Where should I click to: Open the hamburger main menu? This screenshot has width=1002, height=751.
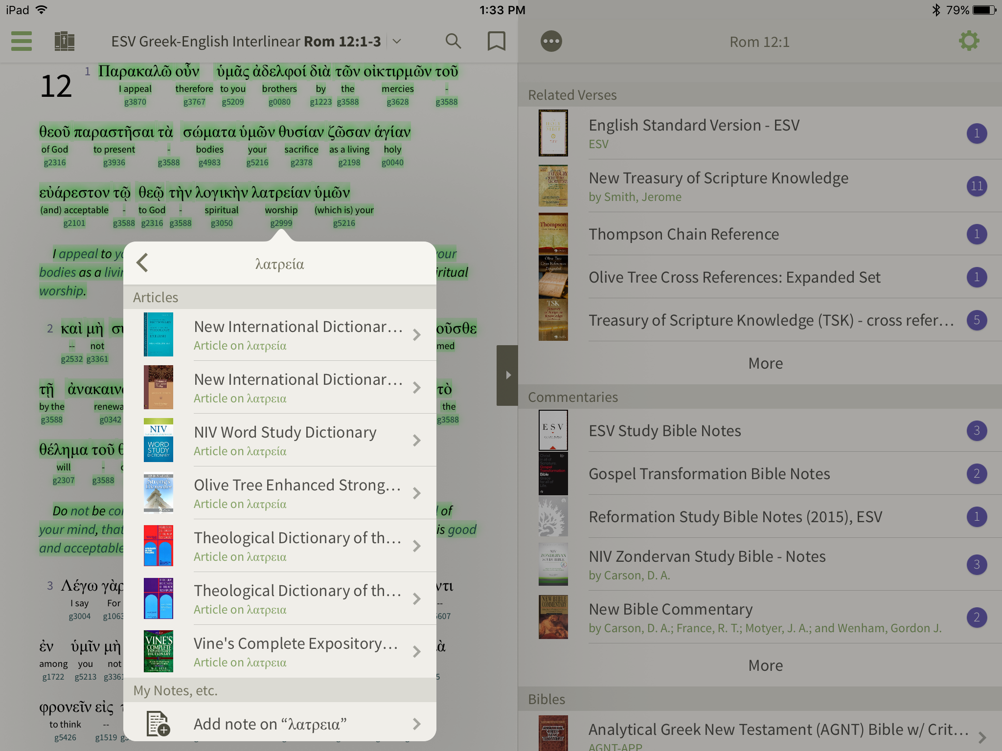click(22, 41)
